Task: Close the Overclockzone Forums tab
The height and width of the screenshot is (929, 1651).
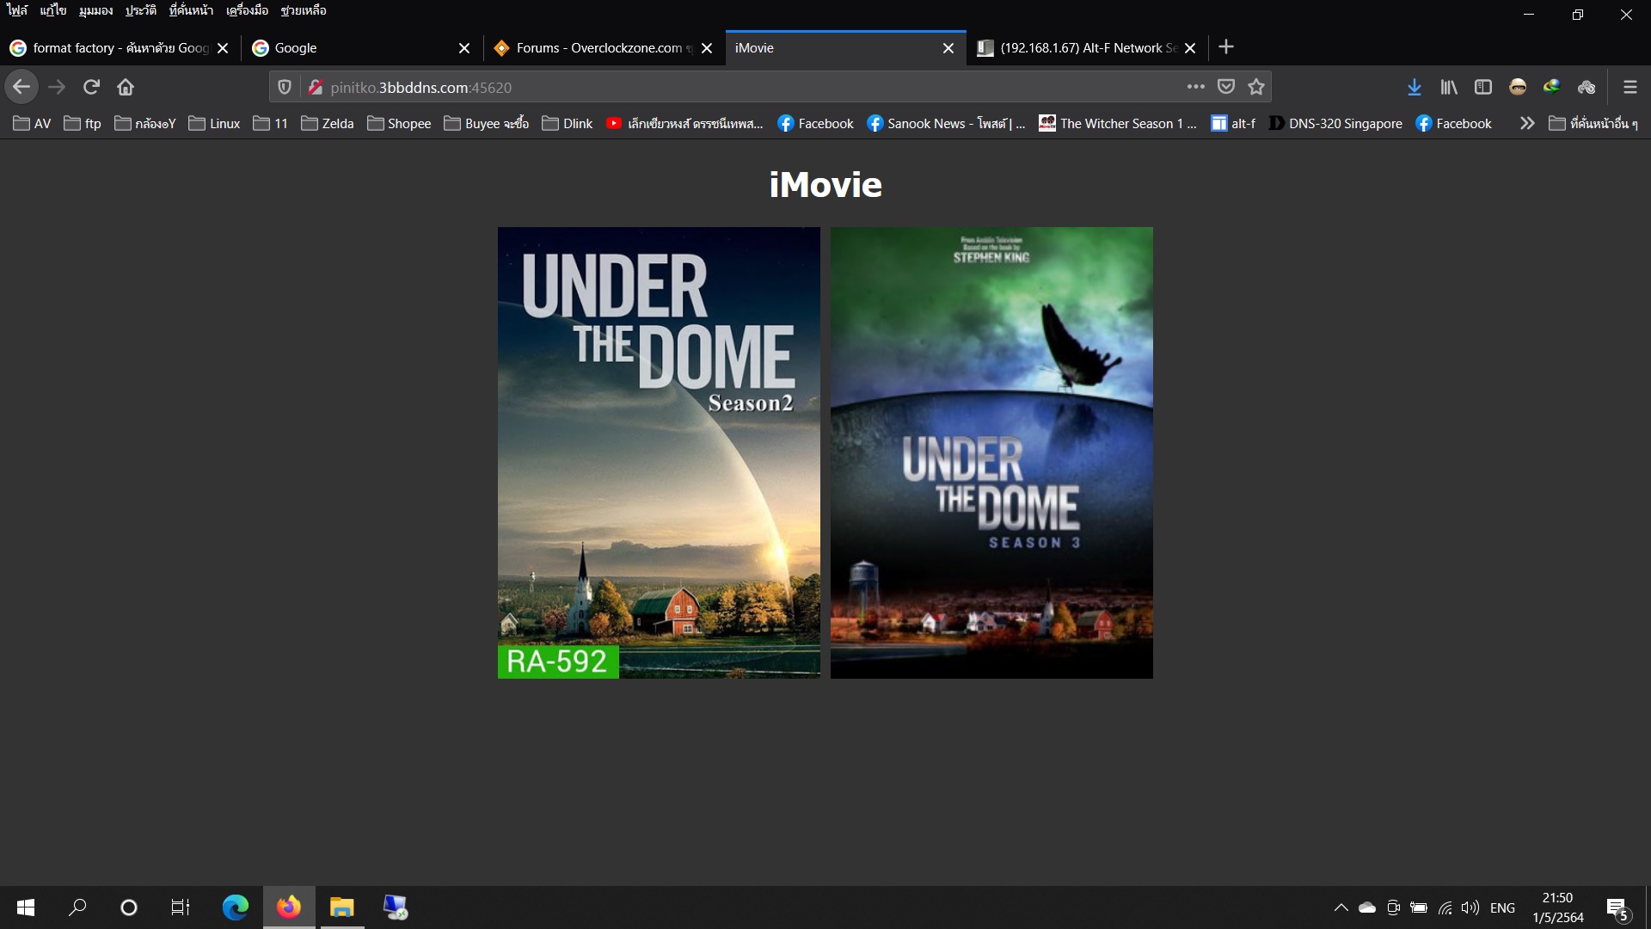Action: 707,48
